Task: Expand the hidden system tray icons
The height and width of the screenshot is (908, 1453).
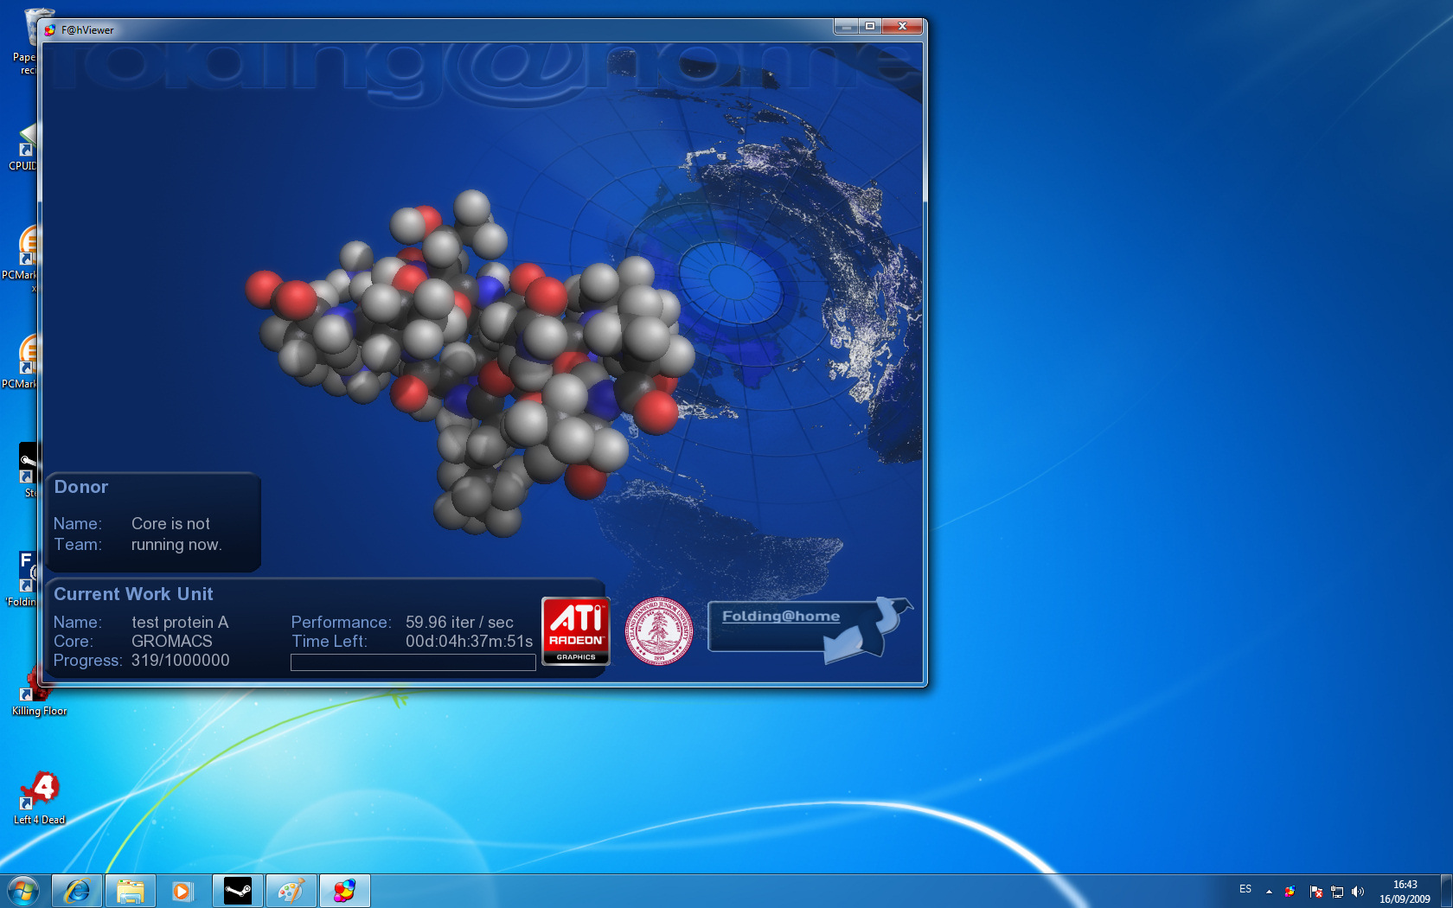Action: [1269, 891]
